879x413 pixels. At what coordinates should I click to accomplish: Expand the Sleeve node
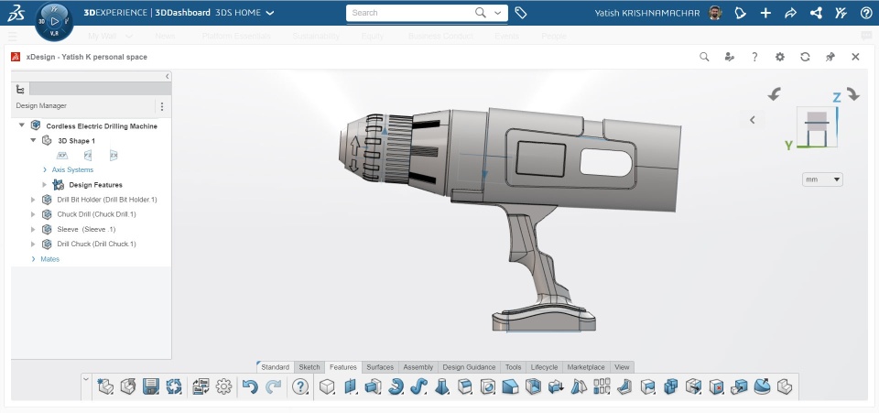(33, 229)
